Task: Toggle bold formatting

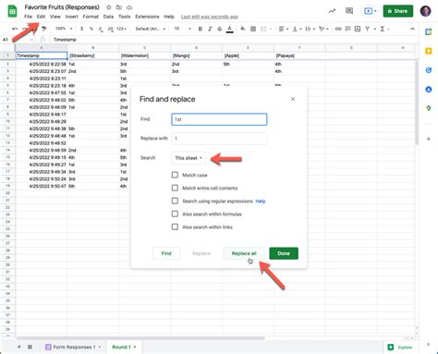Action: point(201,29)
